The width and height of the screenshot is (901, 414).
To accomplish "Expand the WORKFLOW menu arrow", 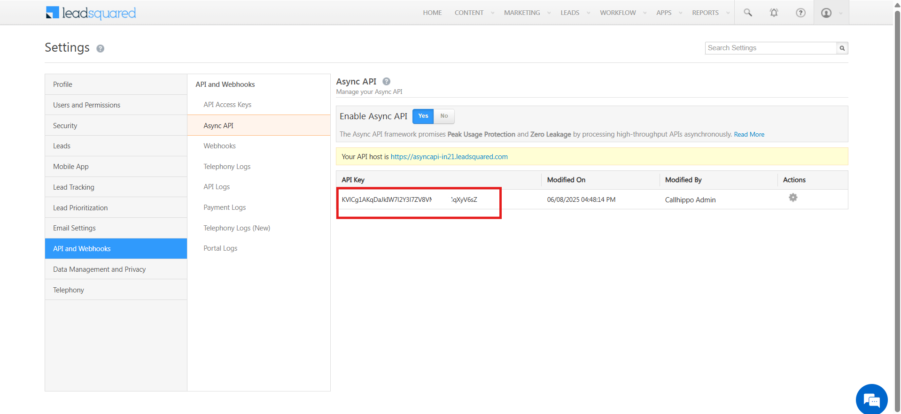I will tap(645, 13).
